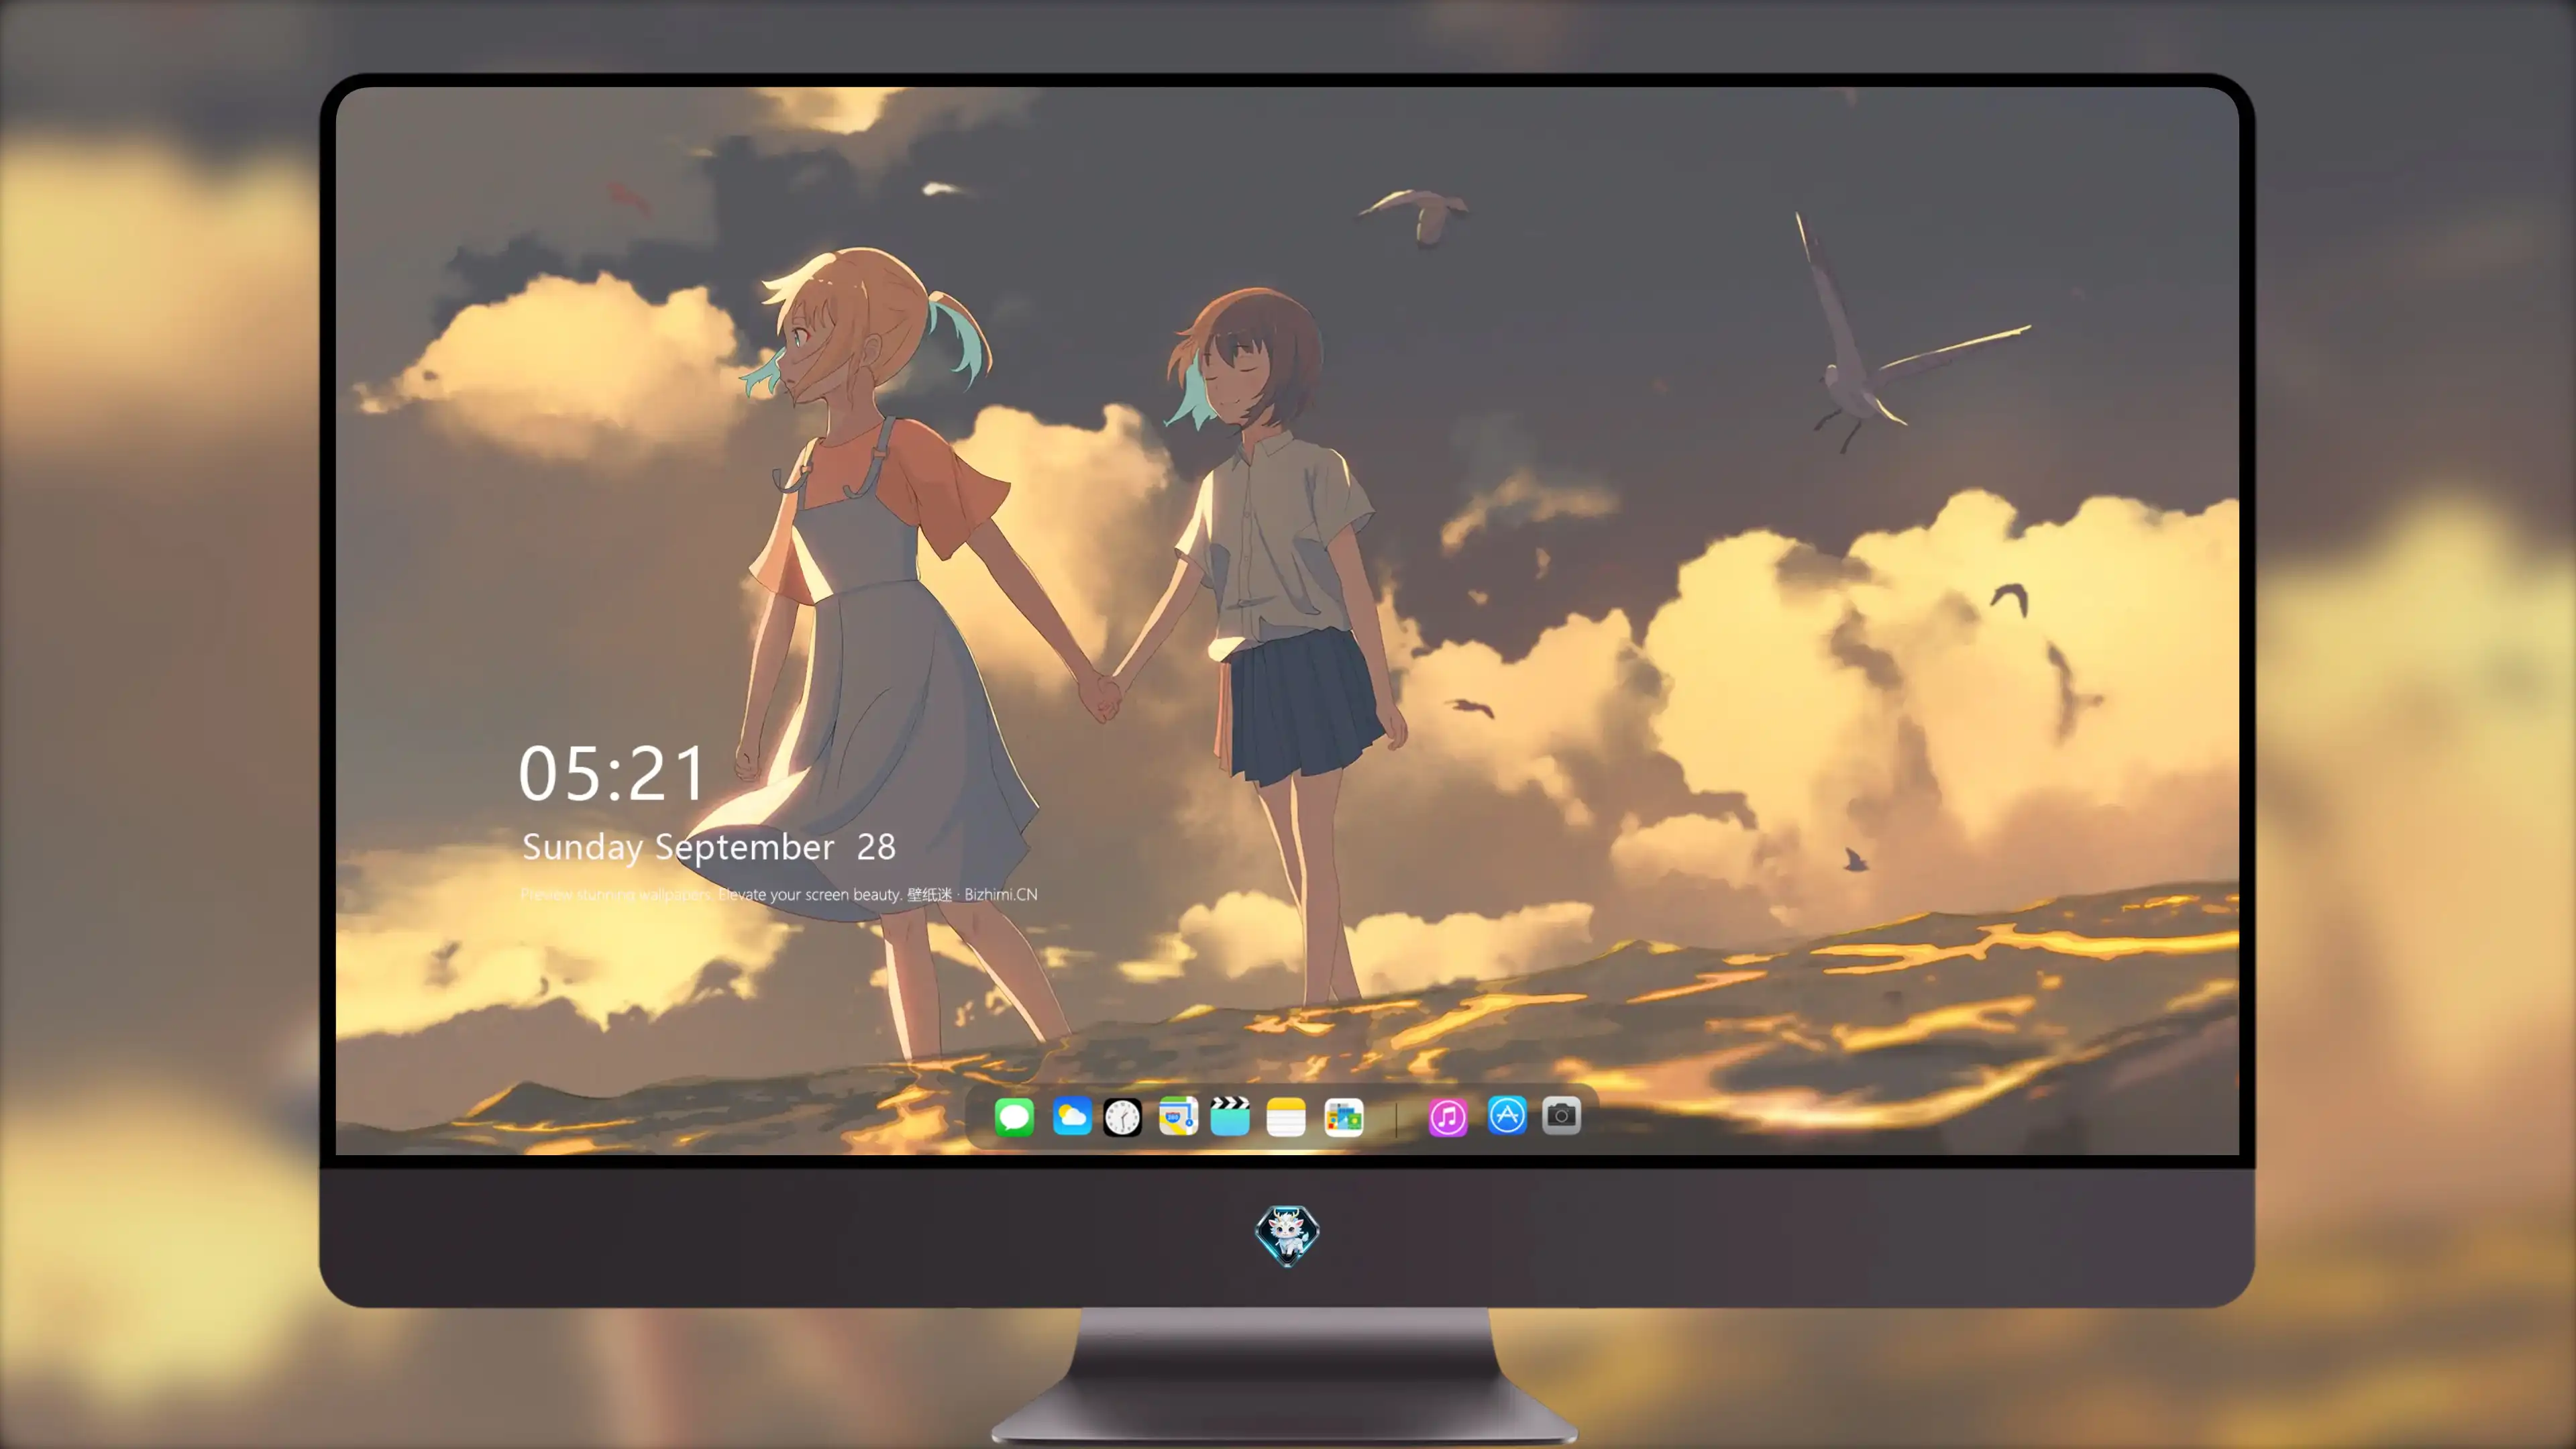Open the Camera app in the dock
The width and height of the screenshot is (2576, 1449).
(x=1561, y=1115)
